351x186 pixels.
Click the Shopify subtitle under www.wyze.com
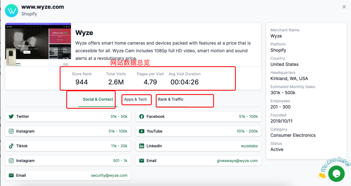(29, 14)
